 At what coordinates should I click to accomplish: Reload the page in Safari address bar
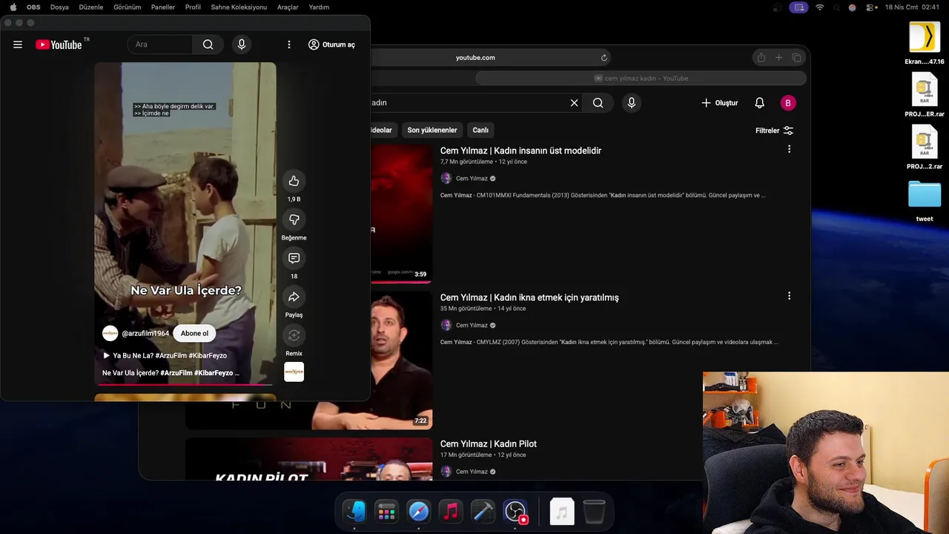[x=604, y=58]
